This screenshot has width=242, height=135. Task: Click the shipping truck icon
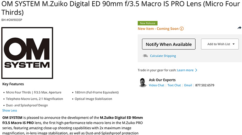(x=145, y=56)
